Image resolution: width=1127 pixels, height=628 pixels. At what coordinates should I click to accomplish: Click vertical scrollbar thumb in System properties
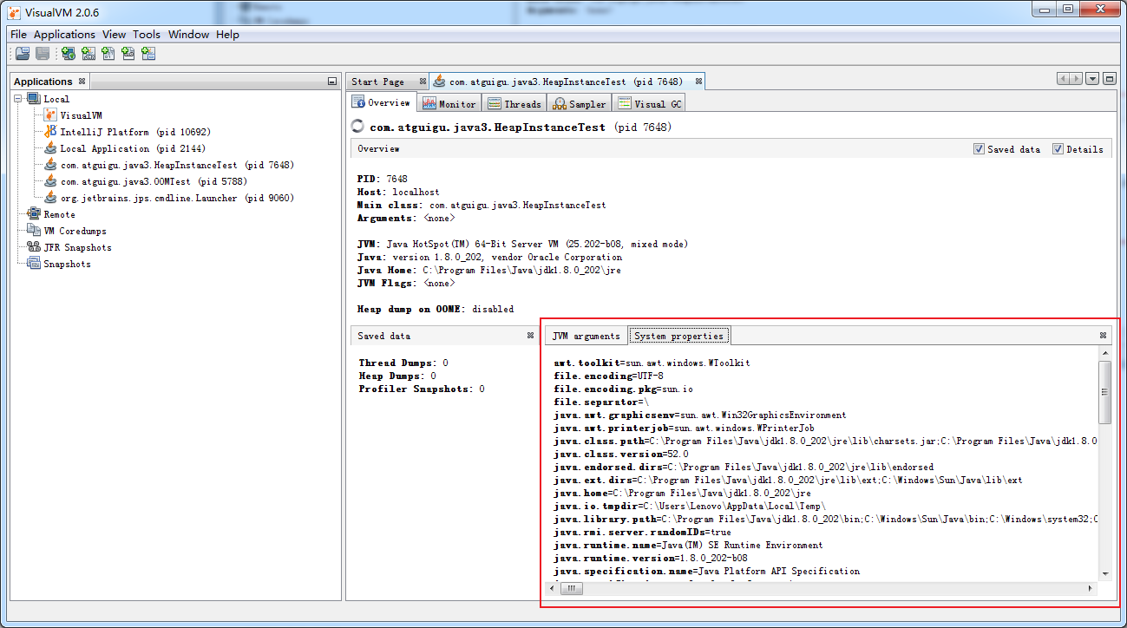point(1104,392)
